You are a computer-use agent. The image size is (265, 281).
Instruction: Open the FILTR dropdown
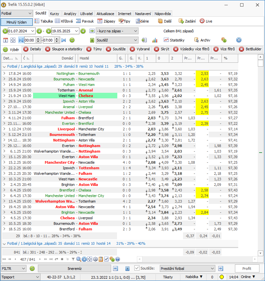(x=13, y=269)
